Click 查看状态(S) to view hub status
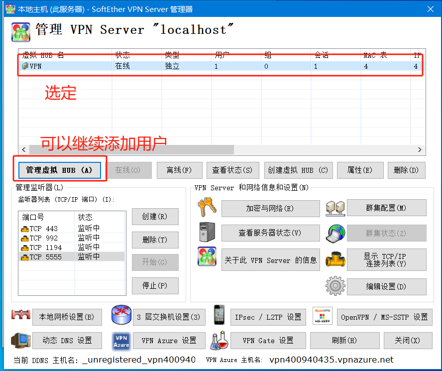Image resolution: width=442 pixels, height=371 pixels. pos(232,170)
